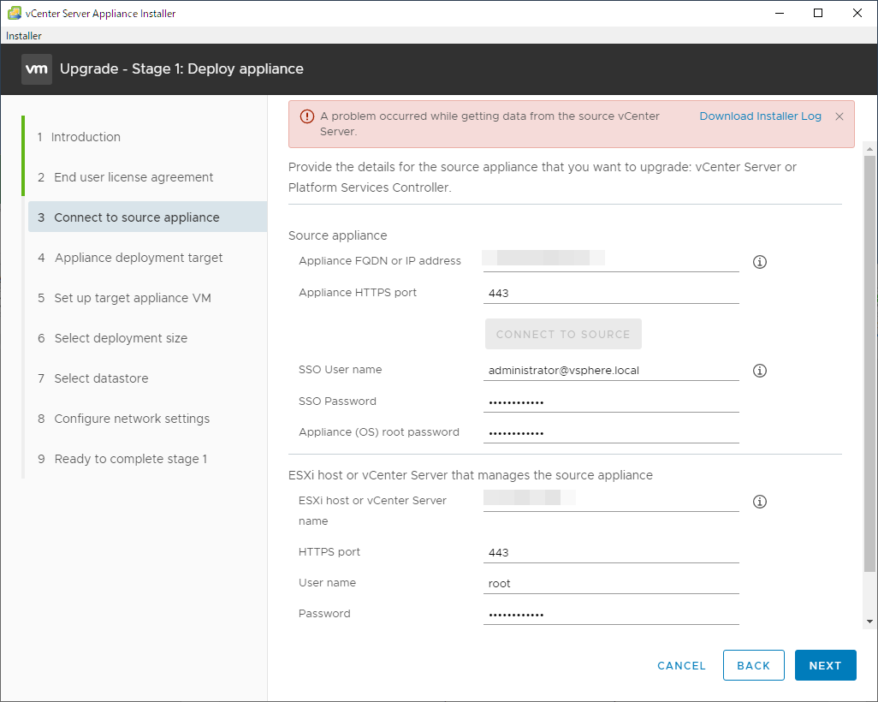Select step 1 Introduction in sidebar
This screenshot has width=878, height=702.
pyautogui.click(x=86, y=137)
